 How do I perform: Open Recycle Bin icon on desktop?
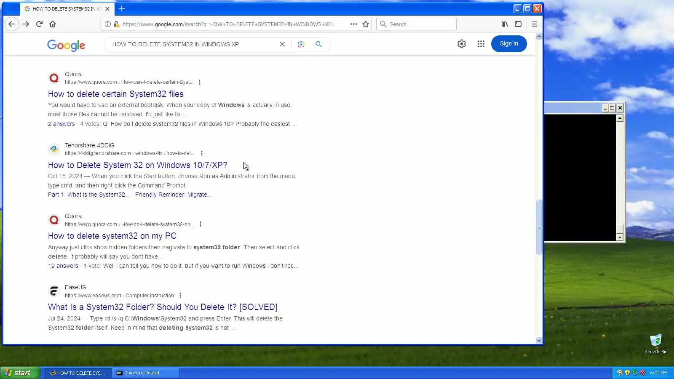click(x=656, y=344)
